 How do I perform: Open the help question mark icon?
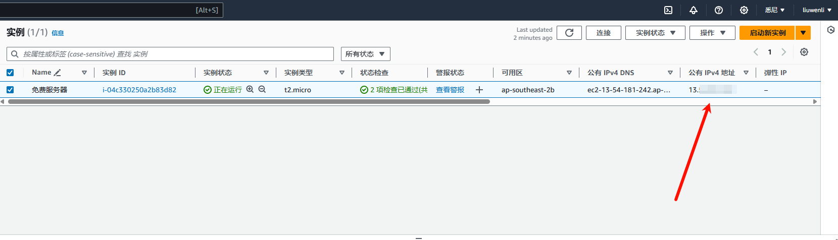719,10
